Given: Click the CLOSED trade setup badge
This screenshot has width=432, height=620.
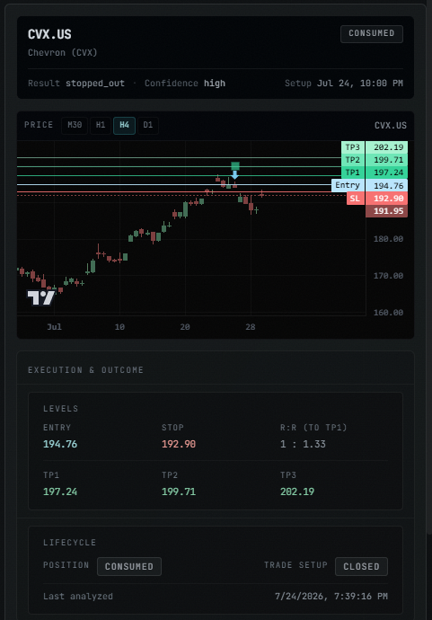Looking at the screenshot, I should point(361,566).
